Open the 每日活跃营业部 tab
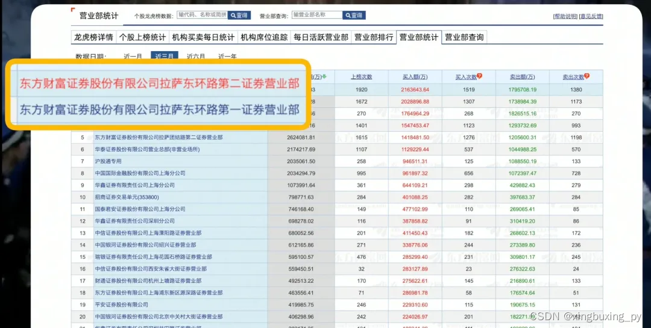Image resolution: width=651 pixels, height=328 pixels. click(321, 37)
